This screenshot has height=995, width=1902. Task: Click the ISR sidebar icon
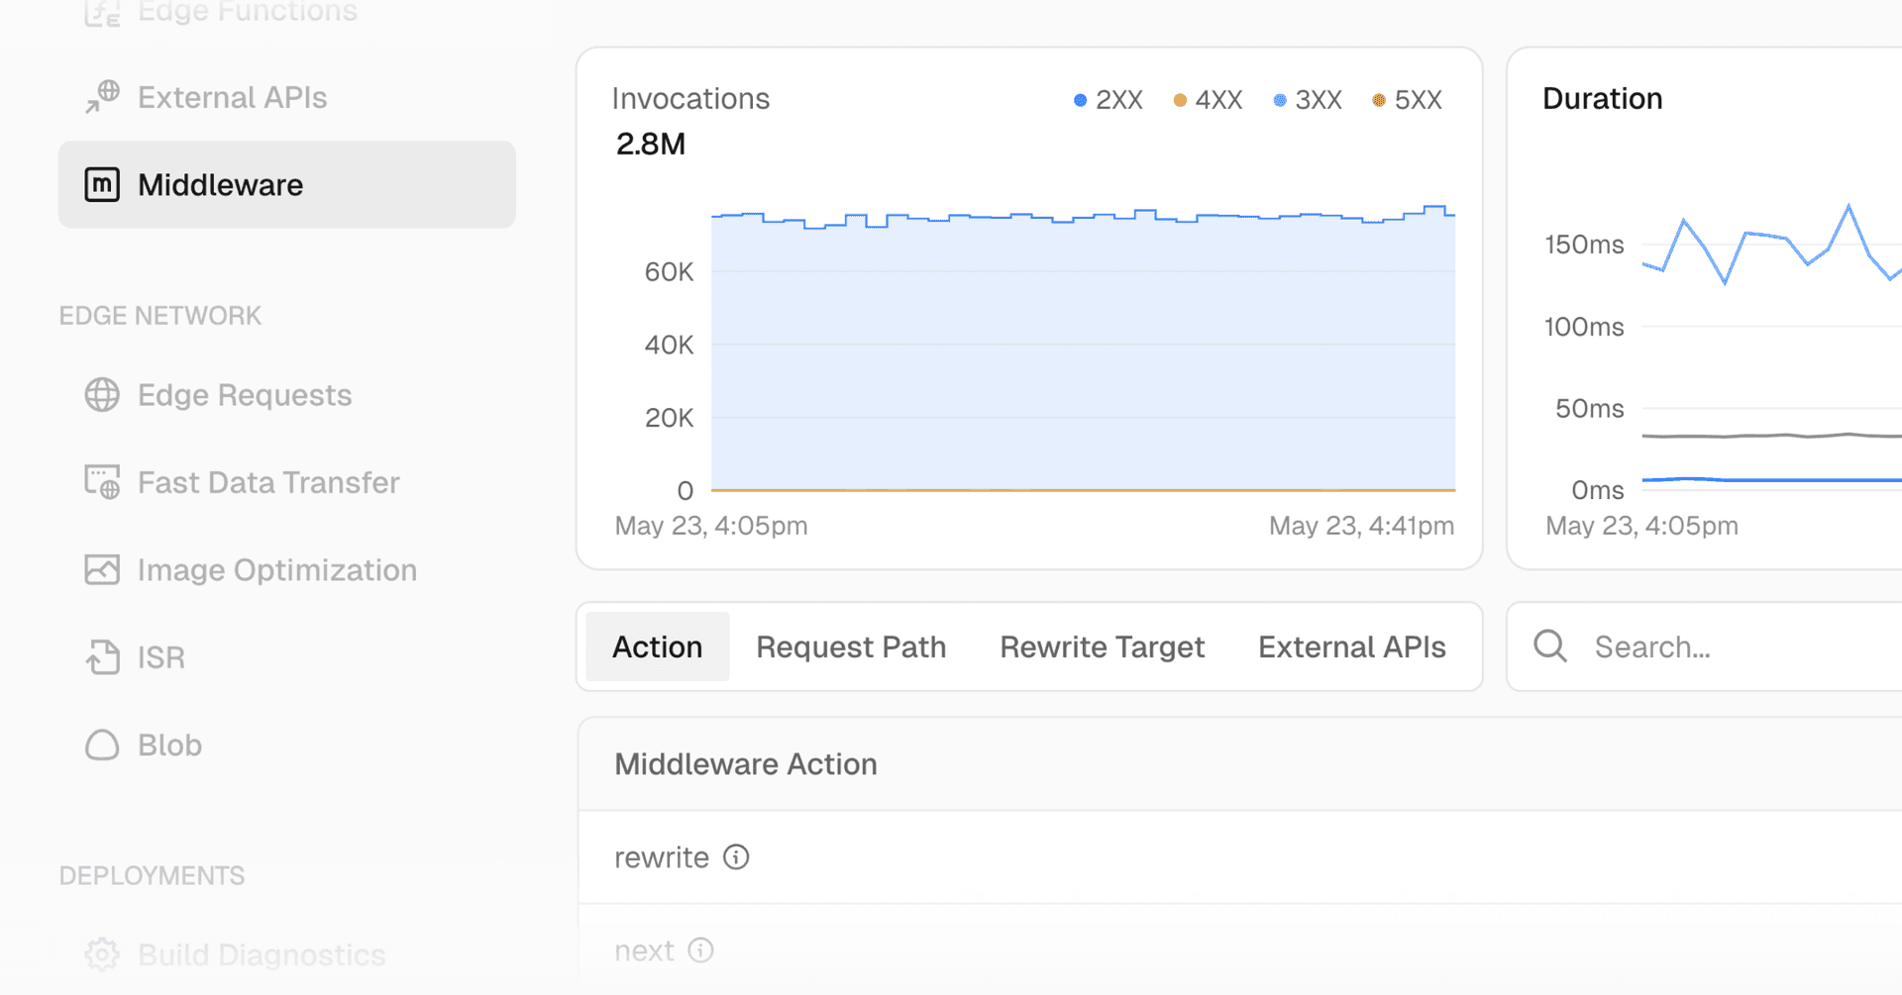(x=102, y=657)
